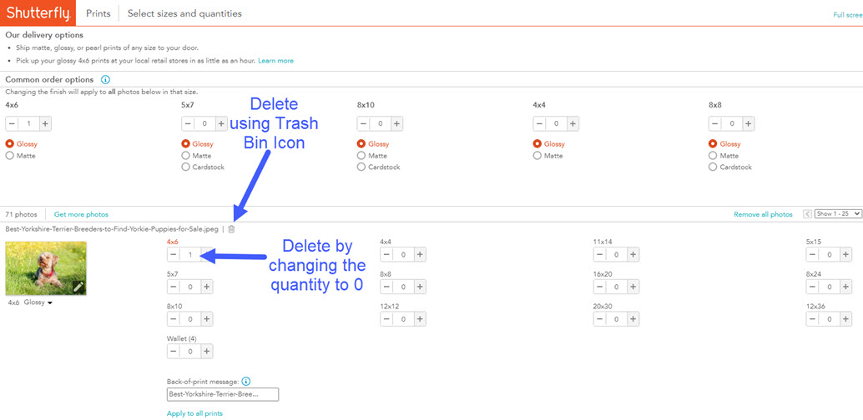Open the Show 1 - 25 pagination dropdown
Screen dimensions: 863x420
click(838, 214)
